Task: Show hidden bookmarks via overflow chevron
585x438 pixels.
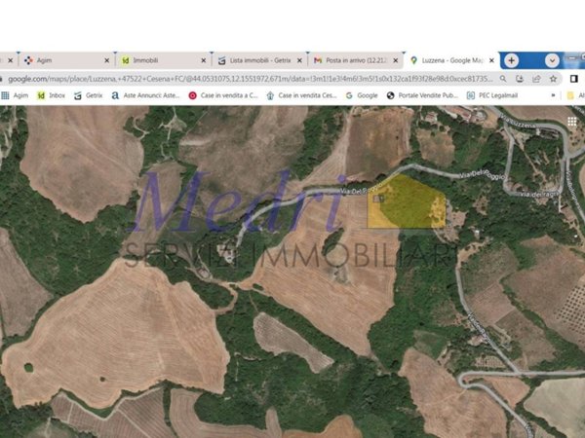Action: click(x=553, y=95)
